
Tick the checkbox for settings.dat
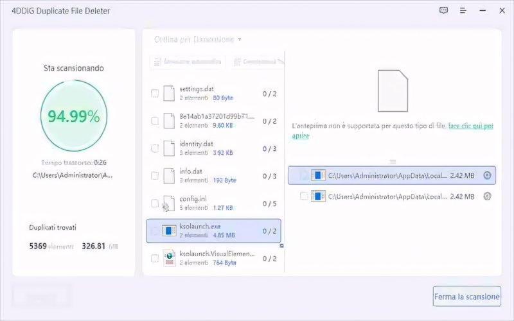point(155,93)
